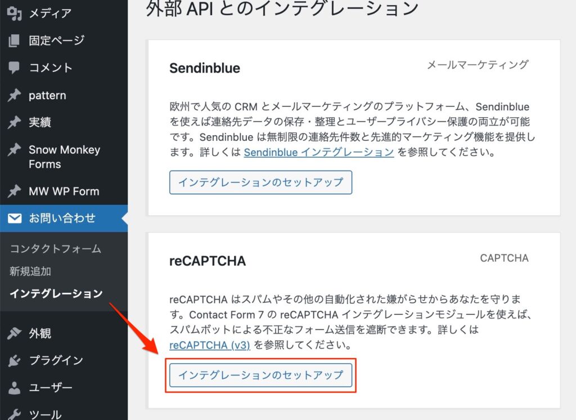
Task: Open the インテグレーション submenu item
Action: tap(56, 293)
